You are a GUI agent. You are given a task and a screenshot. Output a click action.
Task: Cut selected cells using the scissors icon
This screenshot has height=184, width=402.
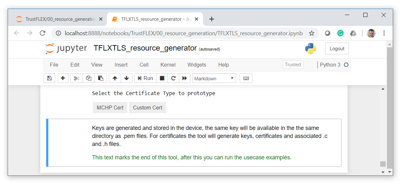(x=76, y=78)
